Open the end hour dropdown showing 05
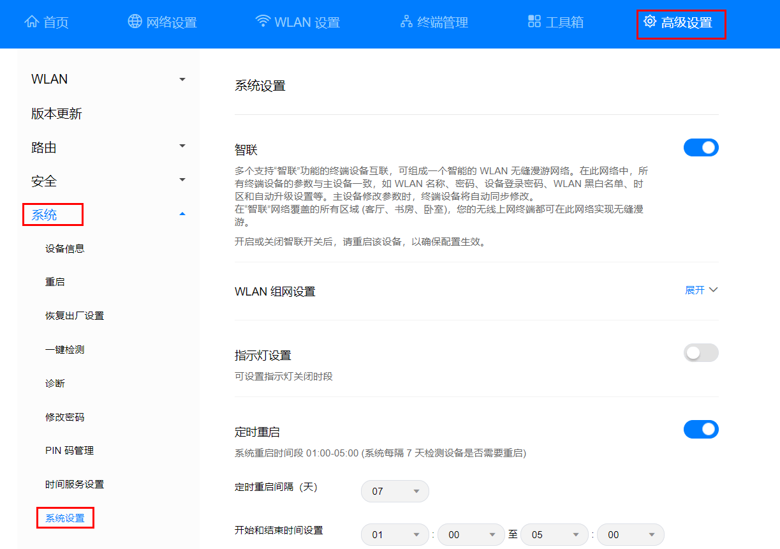The image size is (780, 549). click(x=554, y=535)
